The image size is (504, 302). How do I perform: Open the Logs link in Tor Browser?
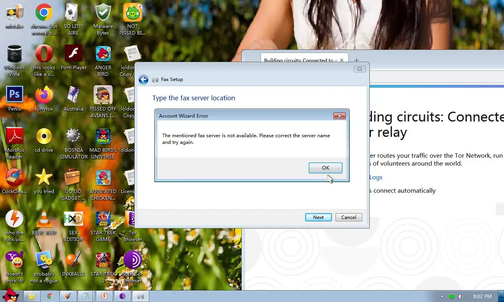point(376,177)
